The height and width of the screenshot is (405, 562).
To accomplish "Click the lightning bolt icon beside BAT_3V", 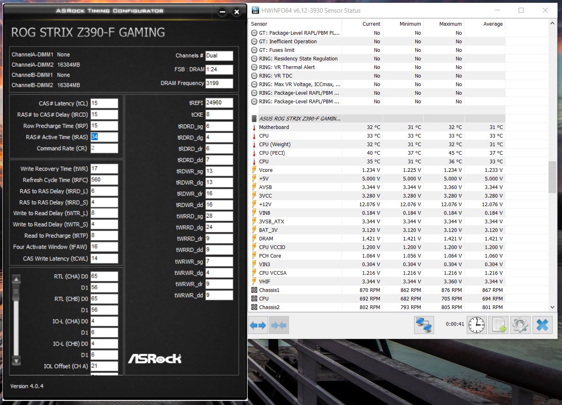I will click(x=254, y=230).
